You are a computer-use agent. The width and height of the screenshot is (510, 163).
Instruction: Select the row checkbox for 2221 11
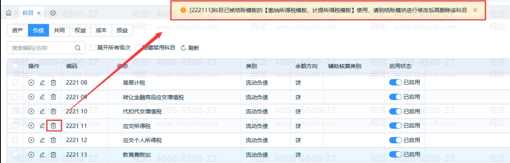pyautogui.click(x=15, y=126)
